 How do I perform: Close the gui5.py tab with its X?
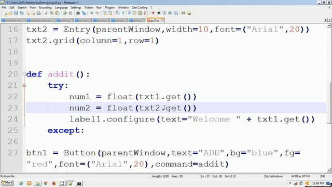tap(162, 20)
